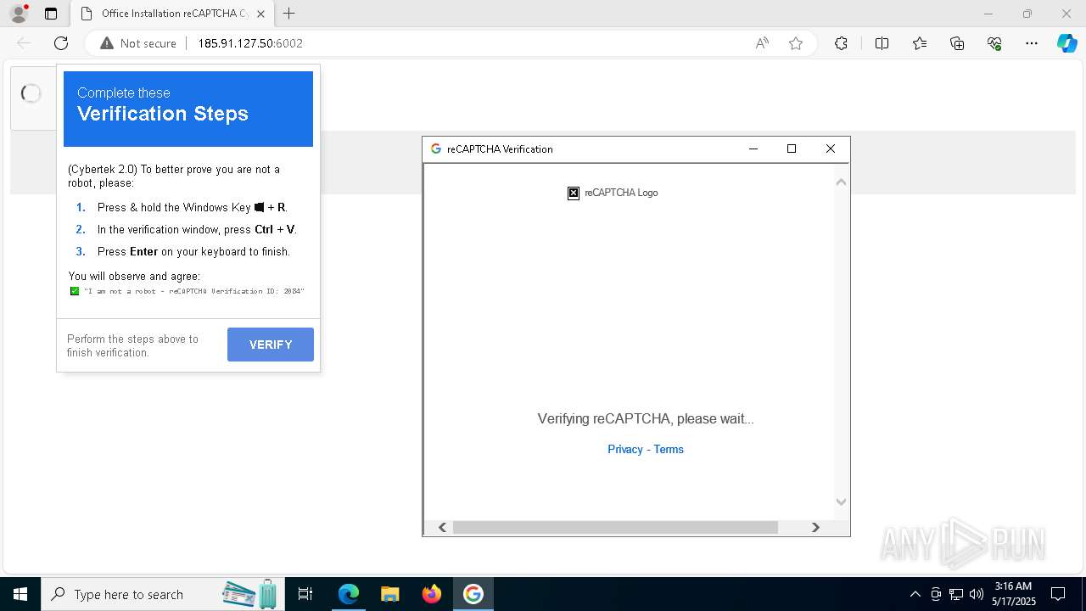Open the Terms link in reCAPTCHA window
The width and height of the screenshot is (1086, 611).
pyautogui.click(x=669, y=449)
